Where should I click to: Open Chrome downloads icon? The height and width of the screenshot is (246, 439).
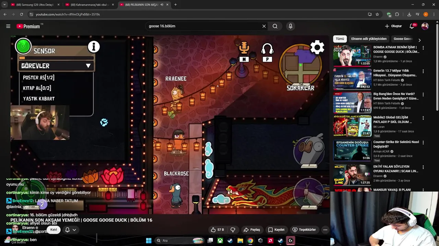pyautogui.click(x=409, y=14)
